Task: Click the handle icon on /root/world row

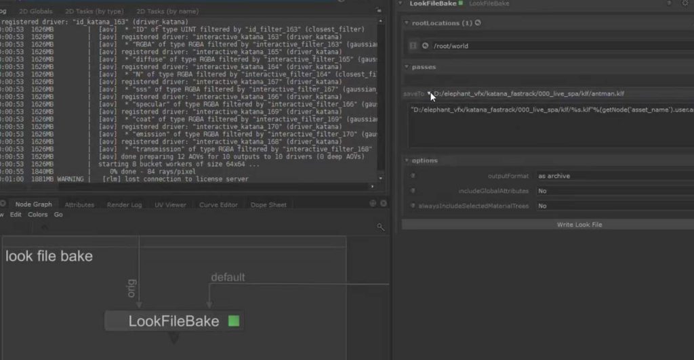Action: (x=413, y=46)
